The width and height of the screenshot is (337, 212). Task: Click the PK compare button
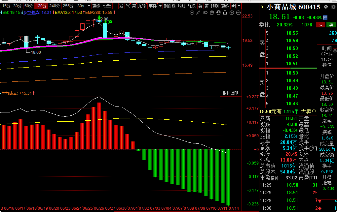pyautogui.click(x=128, y=6)
